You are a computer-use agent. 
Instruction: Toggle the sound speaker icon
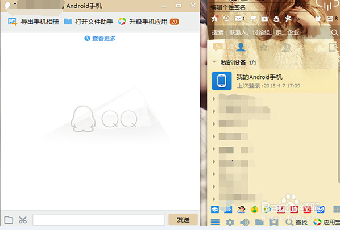tap(244, 222)
